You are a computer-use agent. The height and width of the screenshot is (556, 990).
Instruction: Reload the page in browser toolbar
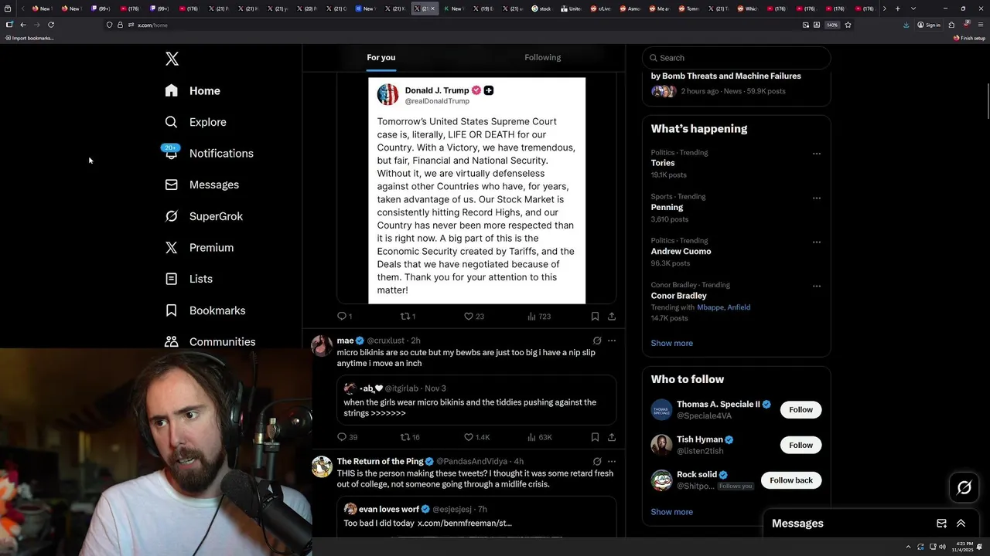click(x=51, y=25)
